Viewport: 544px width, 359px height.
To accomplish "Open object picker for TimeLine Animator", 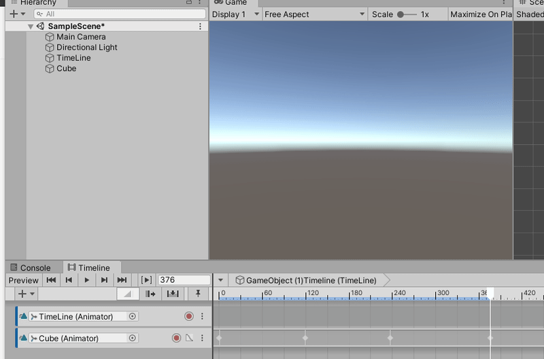I will click(x=132, y=316).
